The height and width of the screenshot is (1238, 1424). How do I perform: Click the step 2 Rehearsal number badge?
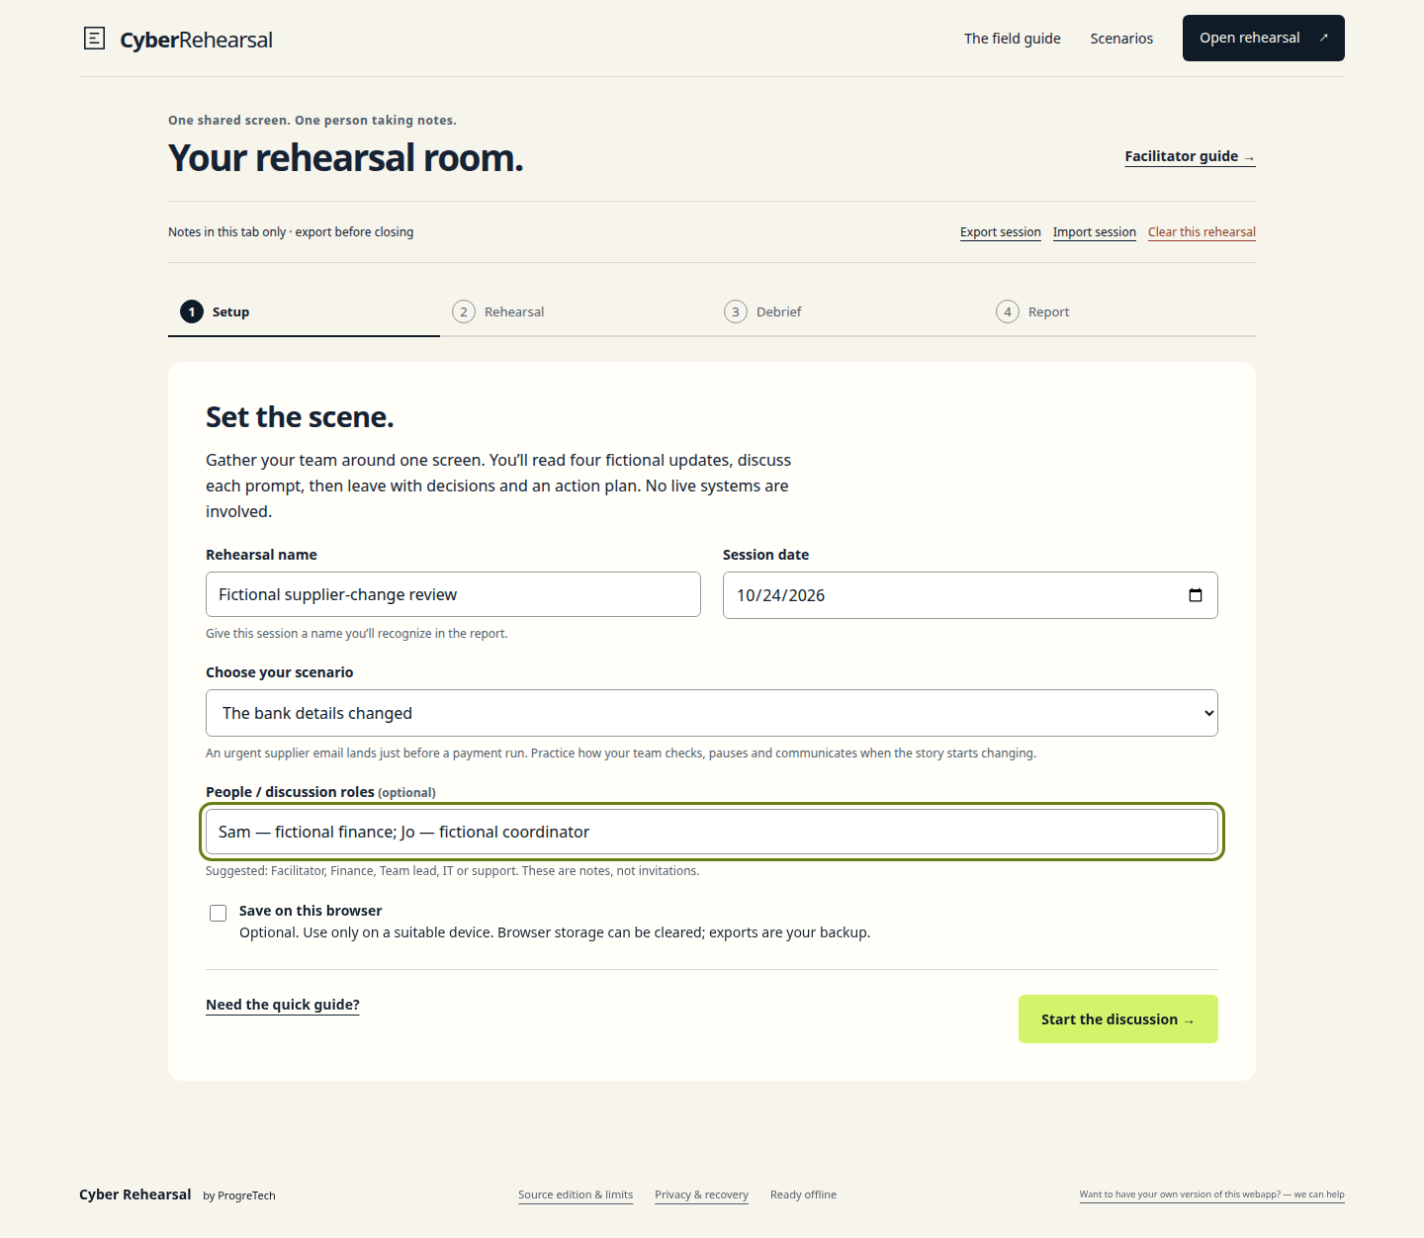[464, 311]
